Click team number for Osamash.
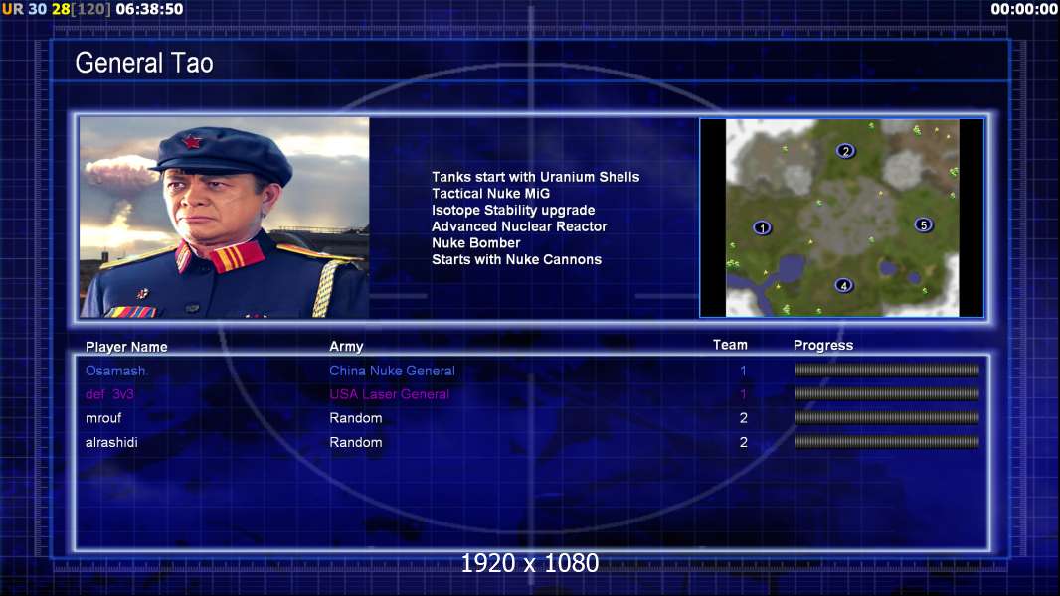The height and width of the screenshot is (596, 1060). [x=743, y=371]
